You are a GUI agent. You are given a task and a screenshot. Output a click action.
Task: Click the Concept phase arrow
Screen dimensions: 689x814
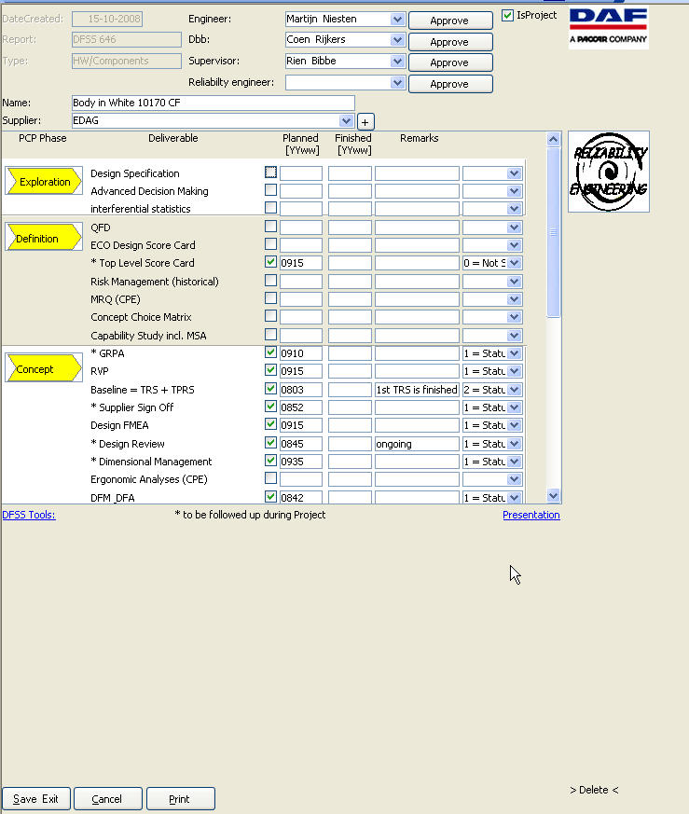44,368
